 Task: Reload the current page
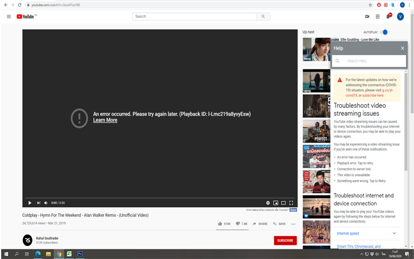(x=19, y=5)
